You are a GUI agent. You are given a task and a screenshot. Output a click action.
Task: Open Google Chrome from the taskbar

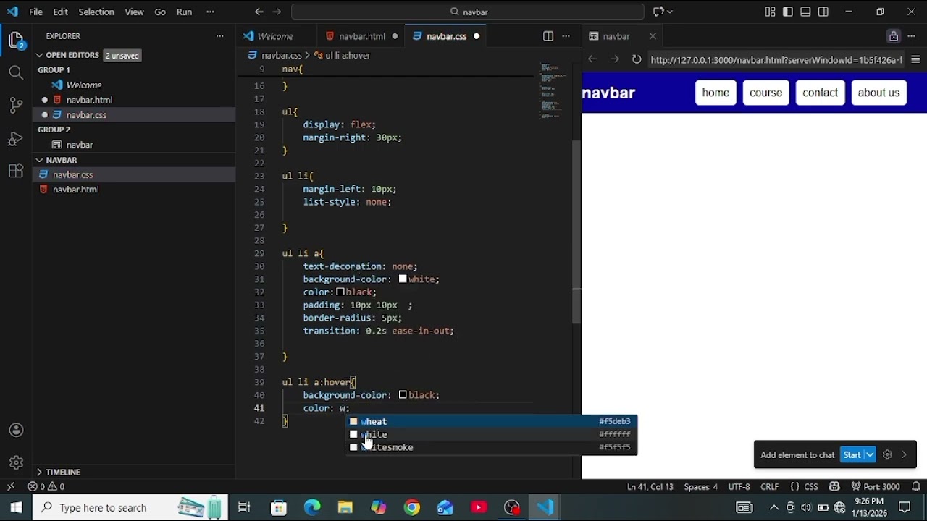(412, 508)
